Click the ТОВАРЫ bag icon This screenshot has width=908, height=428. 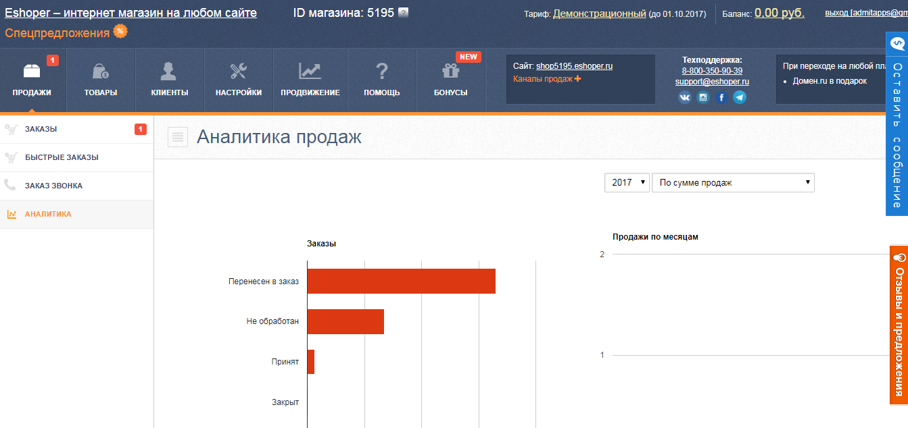pos(101,70)
